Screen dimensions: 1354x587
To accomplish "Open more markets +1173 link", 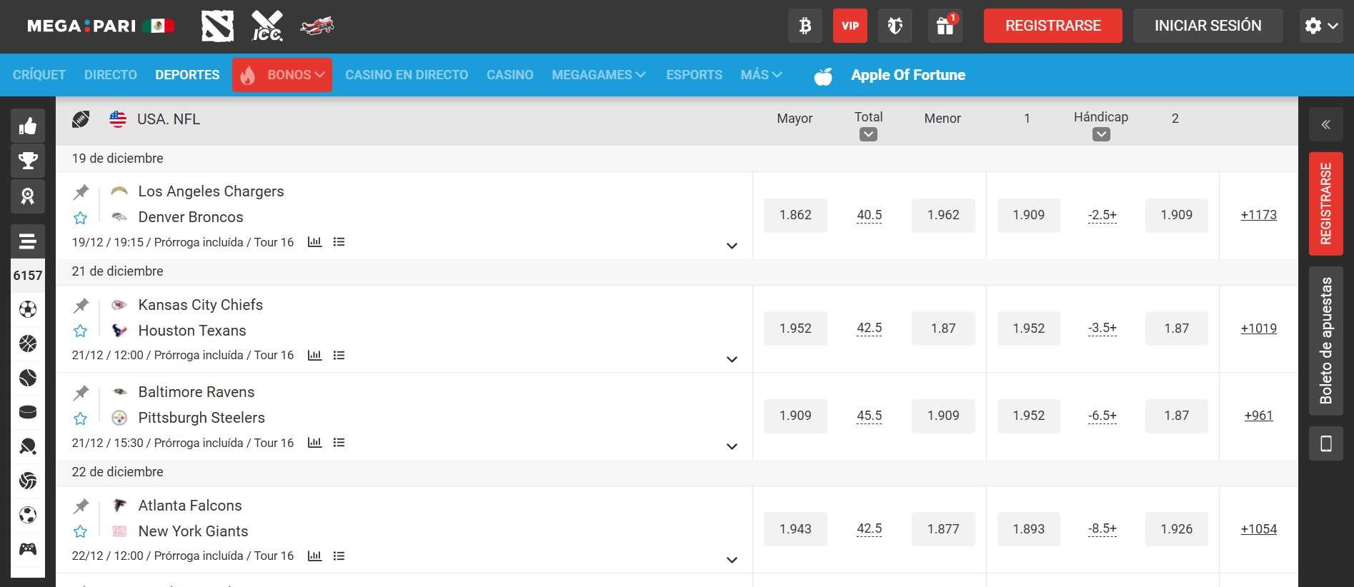I will (1259, 215).
